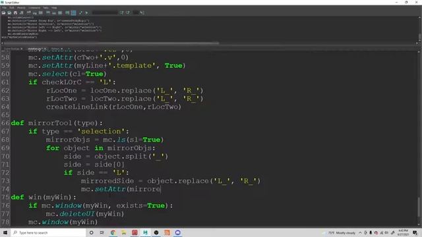Close the first script tab

(x=22, y=49)
